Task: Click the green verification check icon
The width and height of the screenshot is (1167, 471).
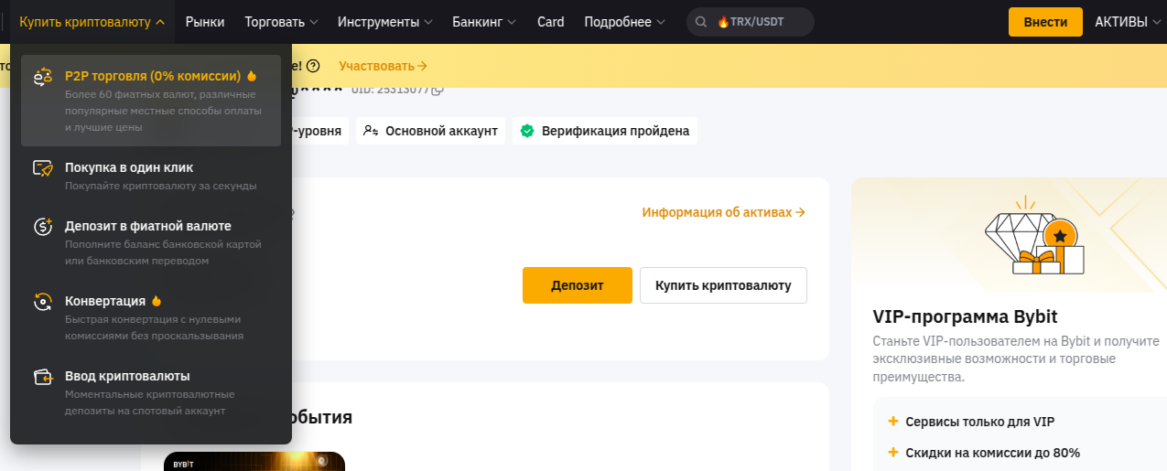Action: pyautogui.click(x=527, y=131)
